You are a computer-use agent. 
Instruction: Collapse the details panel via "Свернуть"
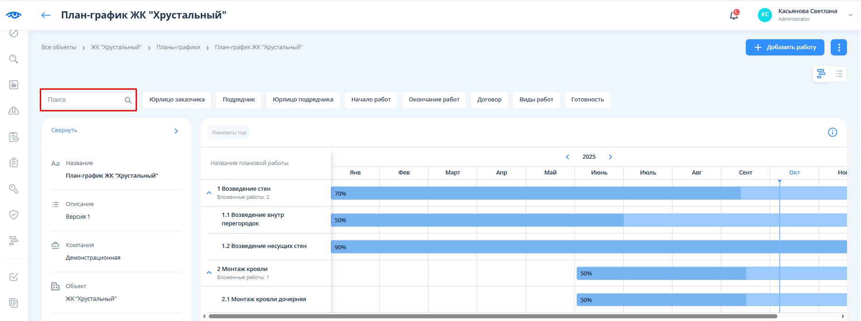point(64,130)
